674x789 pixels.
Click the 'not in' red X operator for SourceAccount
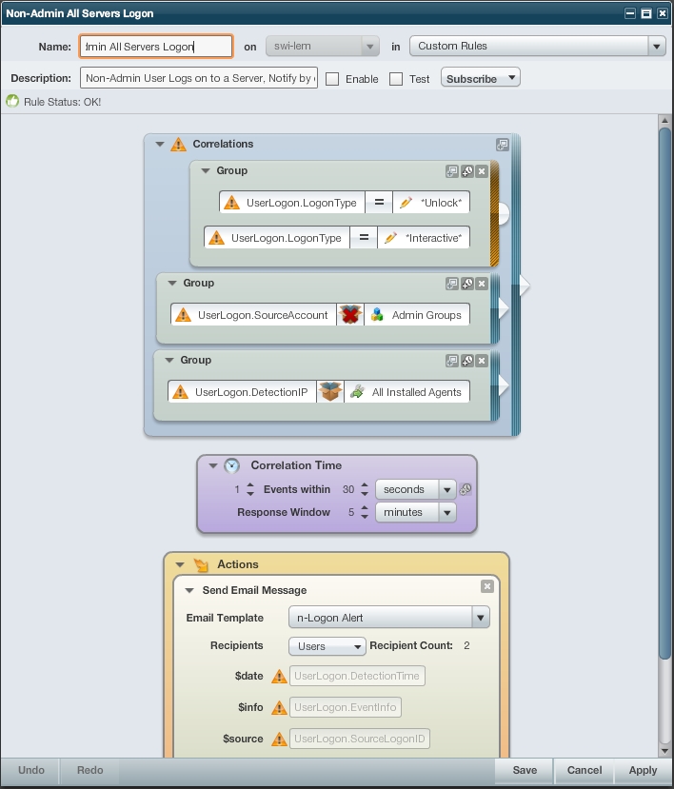point(350,315)
